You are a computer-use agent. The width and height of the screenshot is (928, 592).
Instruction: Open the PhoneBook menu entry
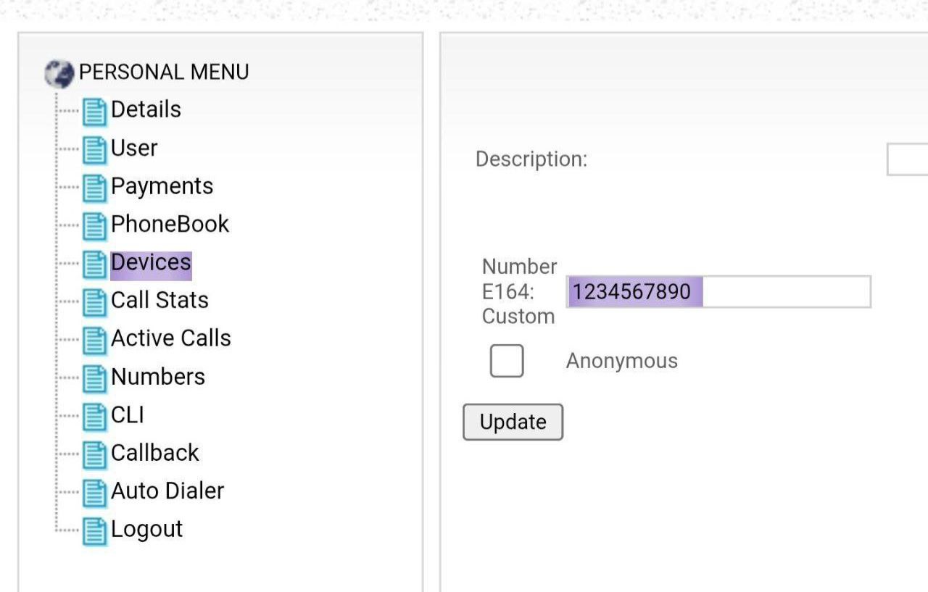(170, 225)
